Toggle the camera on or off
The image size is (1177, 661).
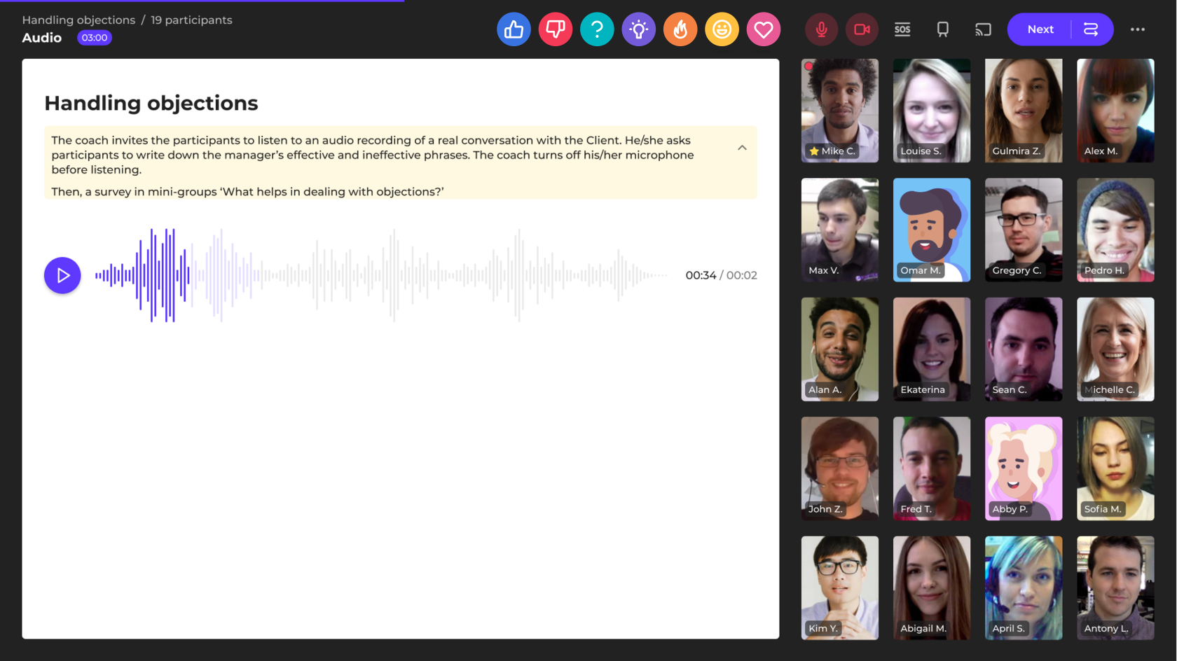(862, 29)
